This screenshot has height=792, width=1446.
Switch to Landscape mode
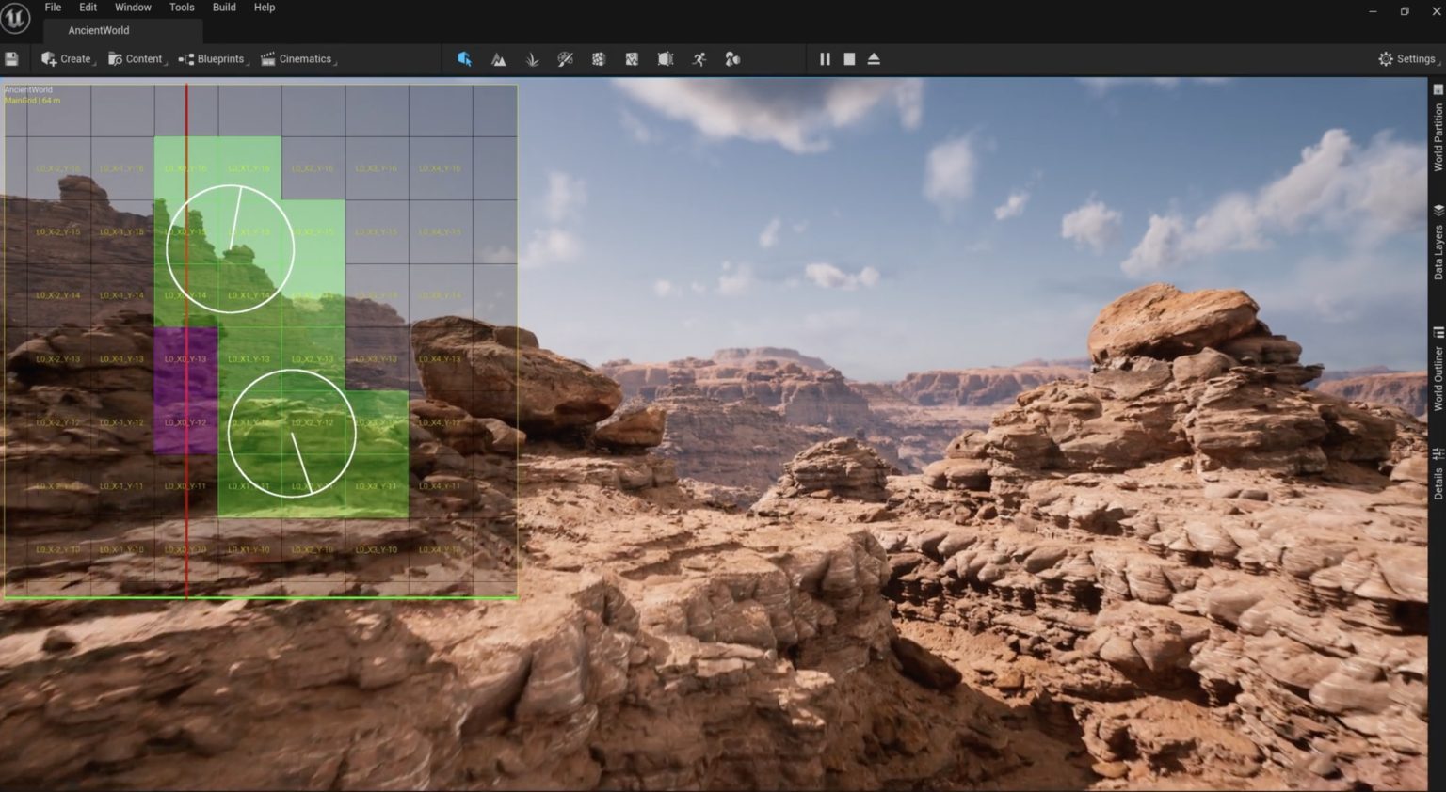(x=498, y=59)
